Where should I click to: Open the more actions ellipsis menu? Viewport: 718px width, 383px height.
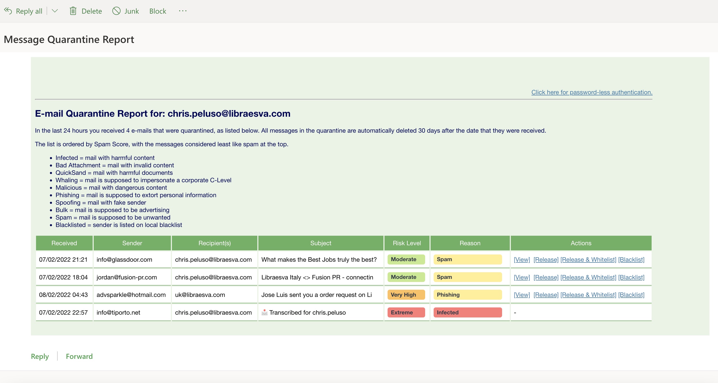coord(182,11)
